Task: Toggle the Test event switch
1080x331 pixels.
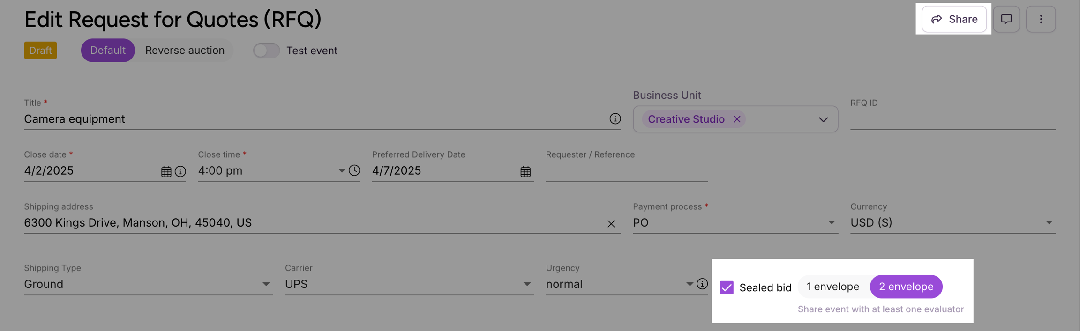Action: pos(266,51)
